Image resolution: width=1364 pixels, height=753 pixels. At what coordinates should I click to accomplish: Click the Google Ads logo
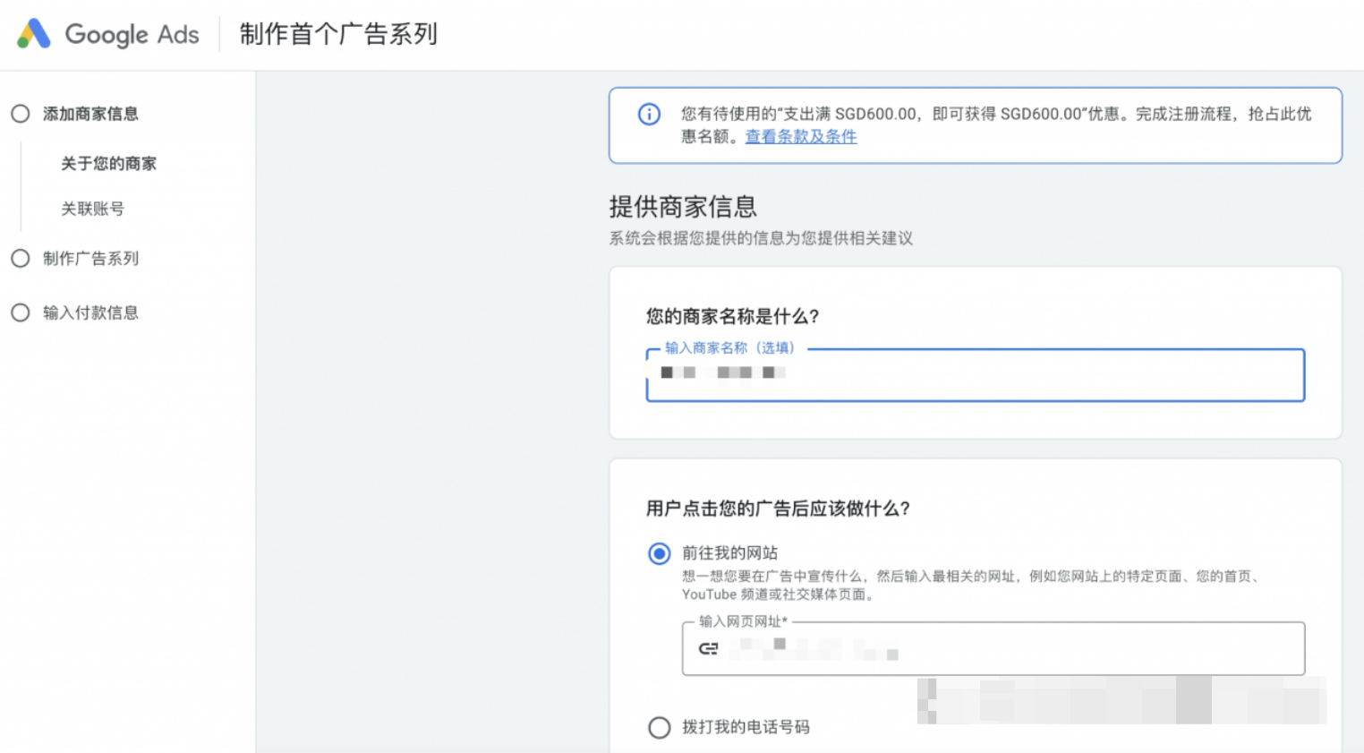(x=108, y=34)
